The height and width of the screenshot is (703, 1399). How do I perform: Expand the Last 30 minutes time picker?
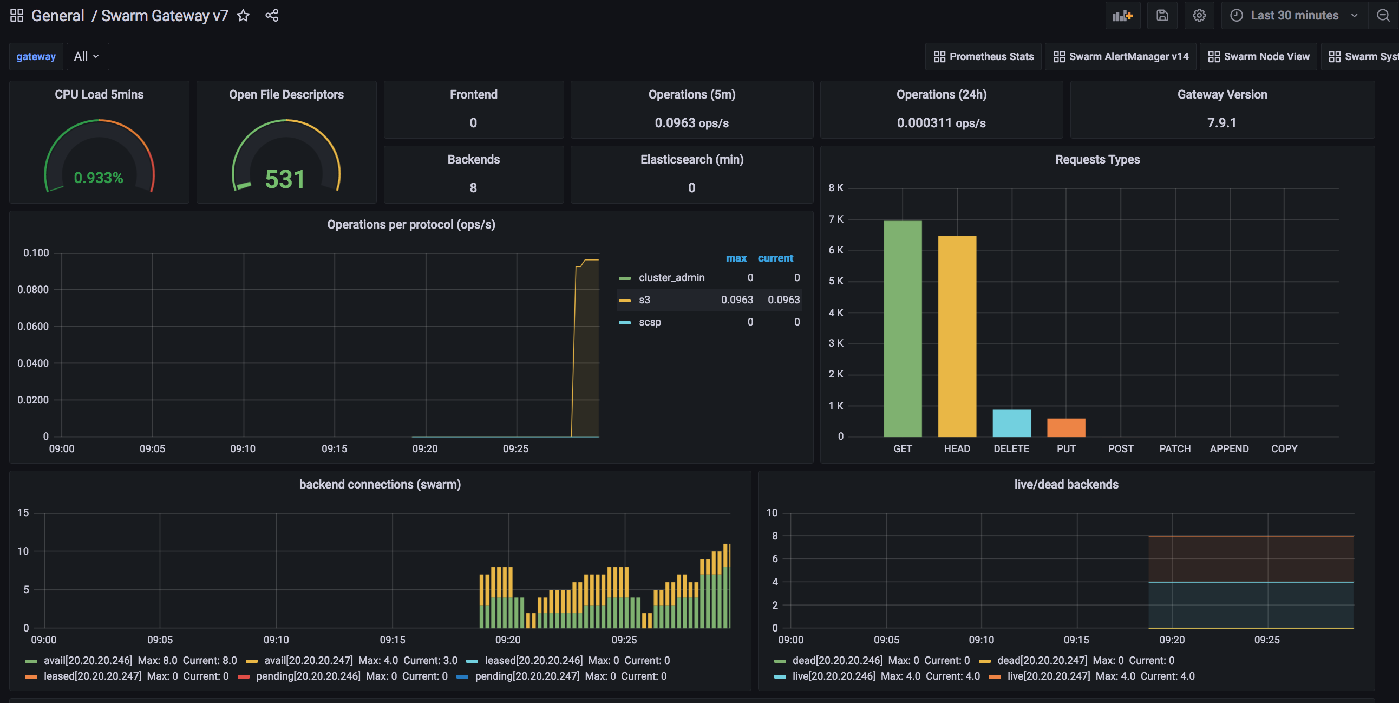tap(1294, 16)
